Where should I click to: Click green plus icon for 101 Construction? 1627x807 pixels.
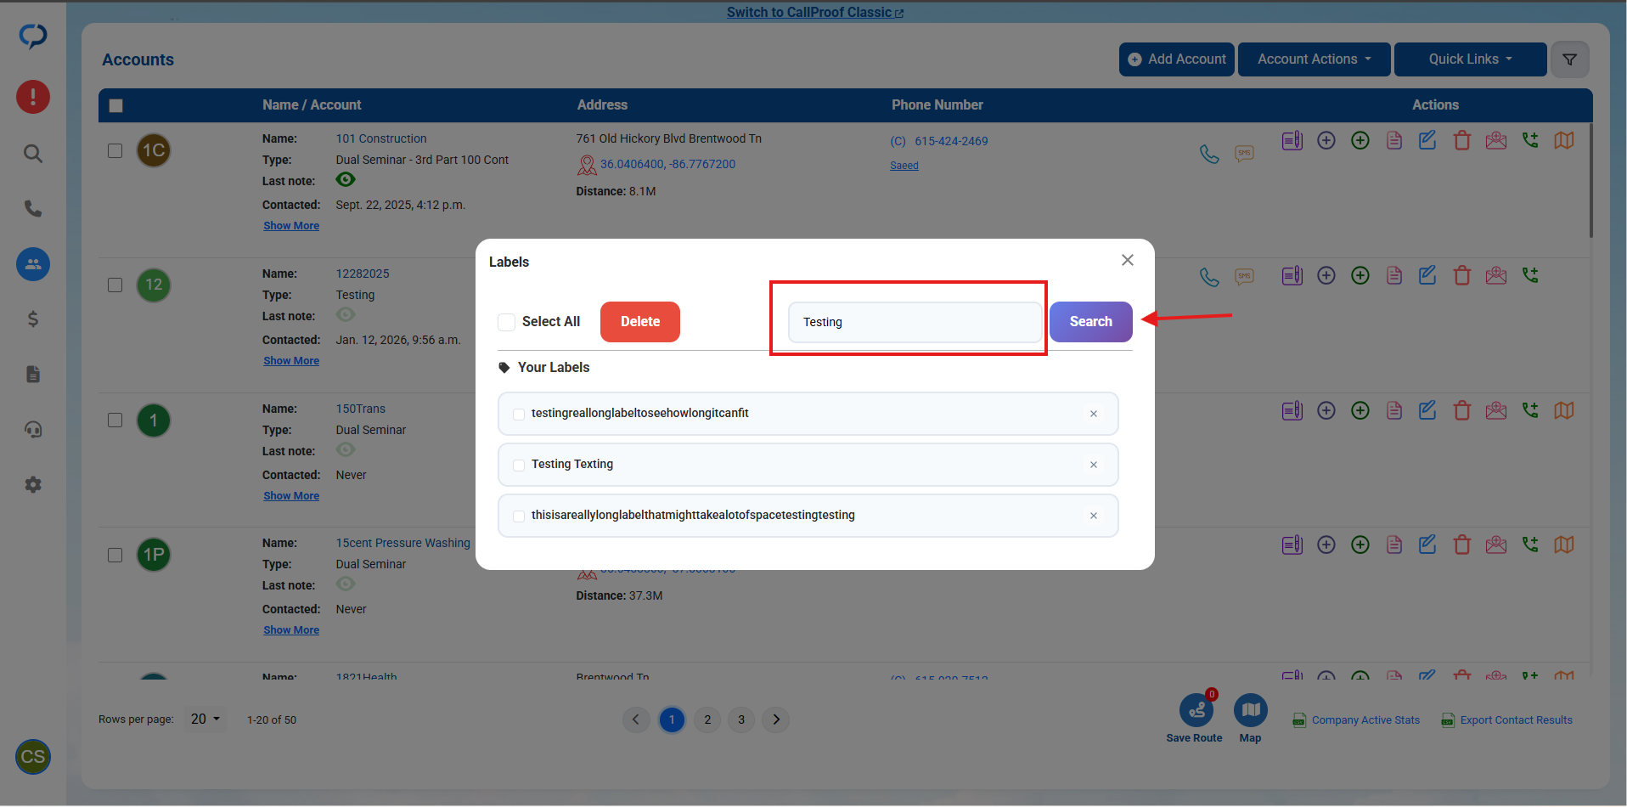coord(1360,140)
